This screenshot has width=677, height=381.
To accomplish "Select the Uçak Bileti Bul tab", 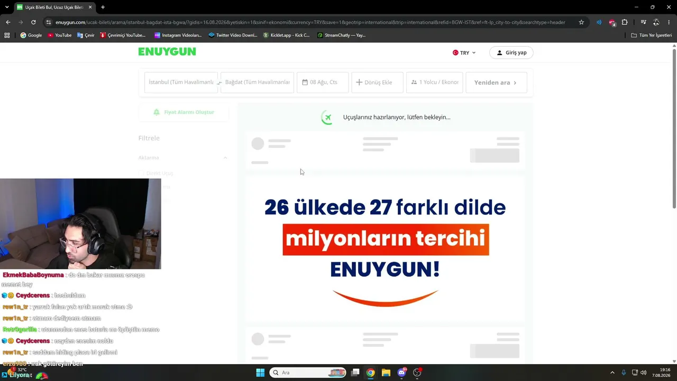I will point(54,7).
